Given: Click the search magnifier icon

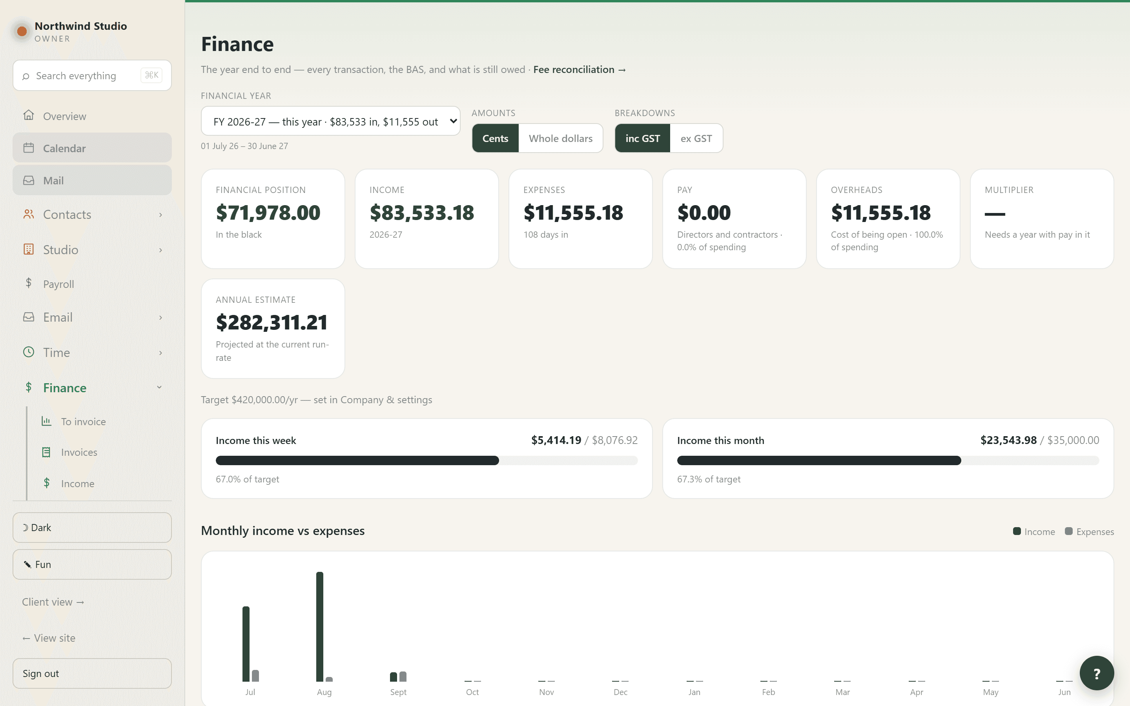Looking at the screenshot, I should (x=26, y=76).
